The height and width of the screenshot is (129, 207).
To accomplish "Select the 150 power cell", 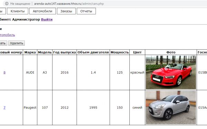I will click(x=120, y=108).
